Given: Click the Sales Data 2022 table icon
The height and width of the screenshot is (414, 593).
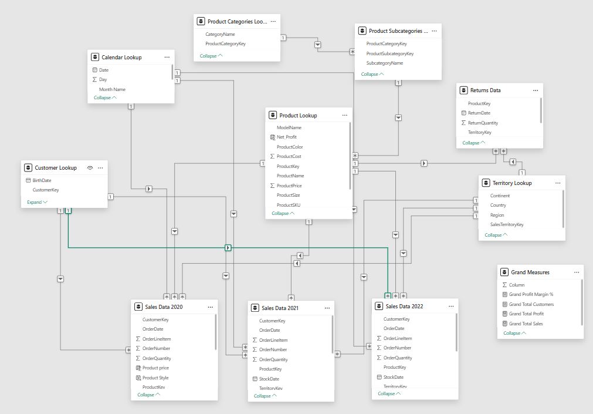Looking at the screenshot, I should tap(379, 306).
